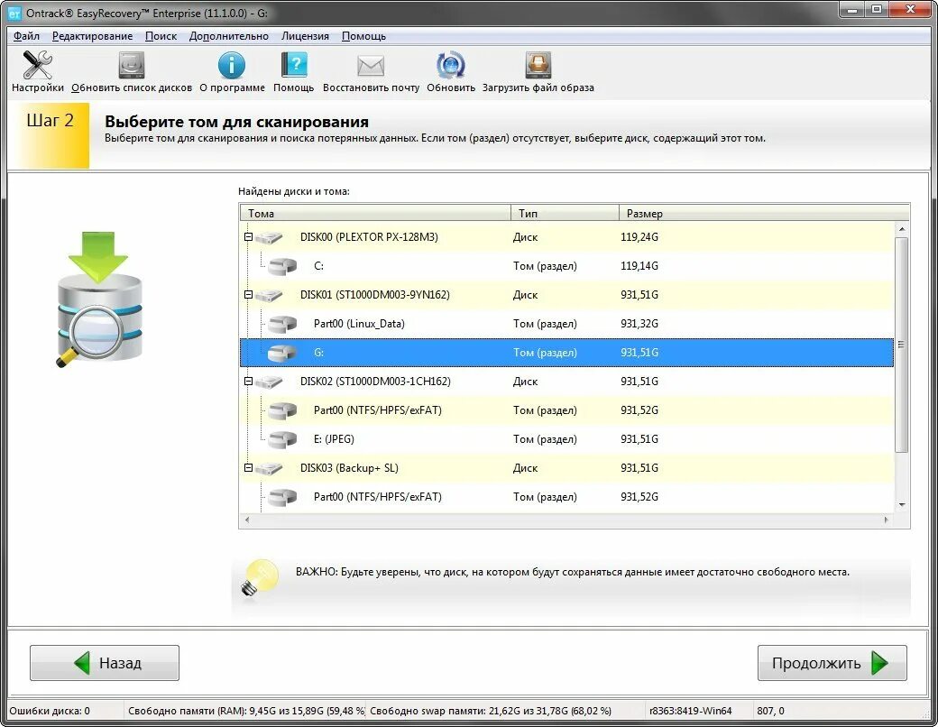The image size is (938, 727).
Task: Select the Part00 (Linux_Data) row
Action: click(566, 324)
